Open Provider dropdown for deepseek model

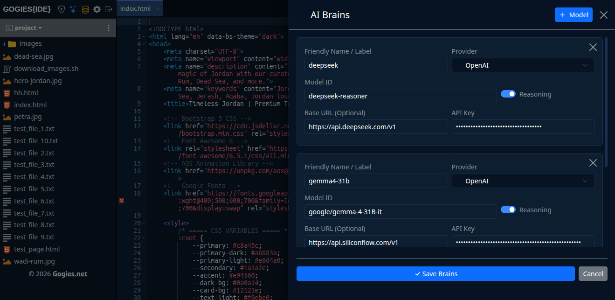(x=523, y=65)
